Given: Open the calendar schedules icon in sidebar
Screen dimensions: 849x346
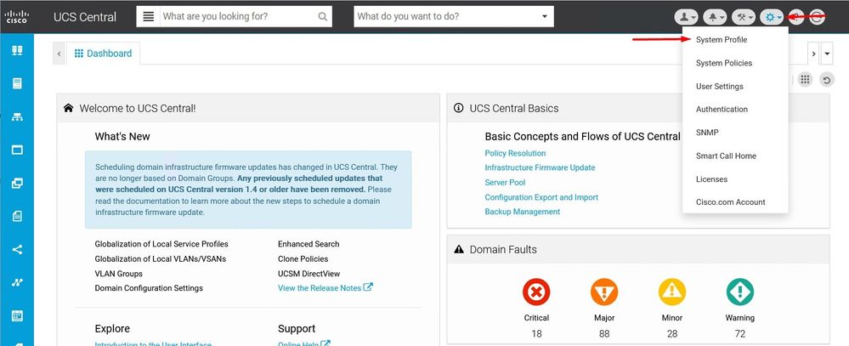Looking at the screenshot, I should point(17,315).
